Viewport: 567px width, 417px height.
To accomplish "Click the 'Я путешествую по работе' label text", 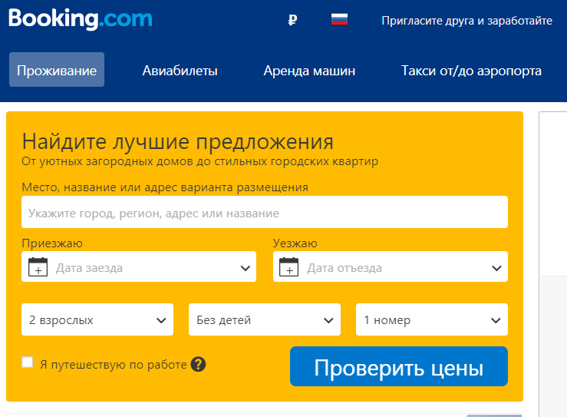I will [x=114, y=365].
